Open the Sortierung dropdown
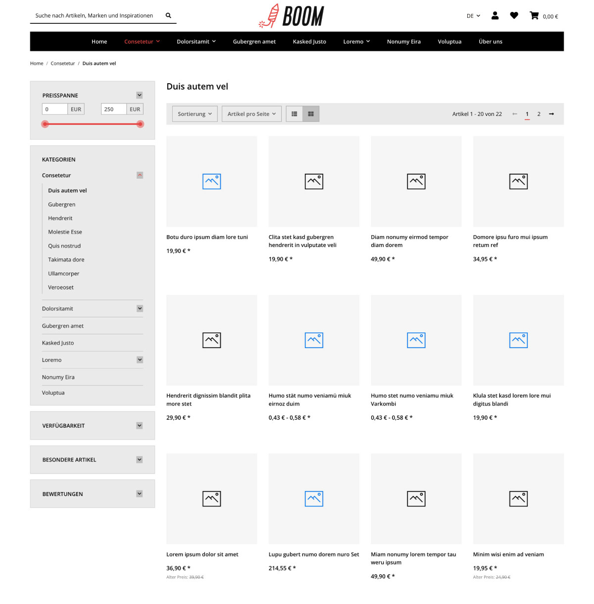The width and height of the screenshot is (594, 604). [x=195, y=114]
